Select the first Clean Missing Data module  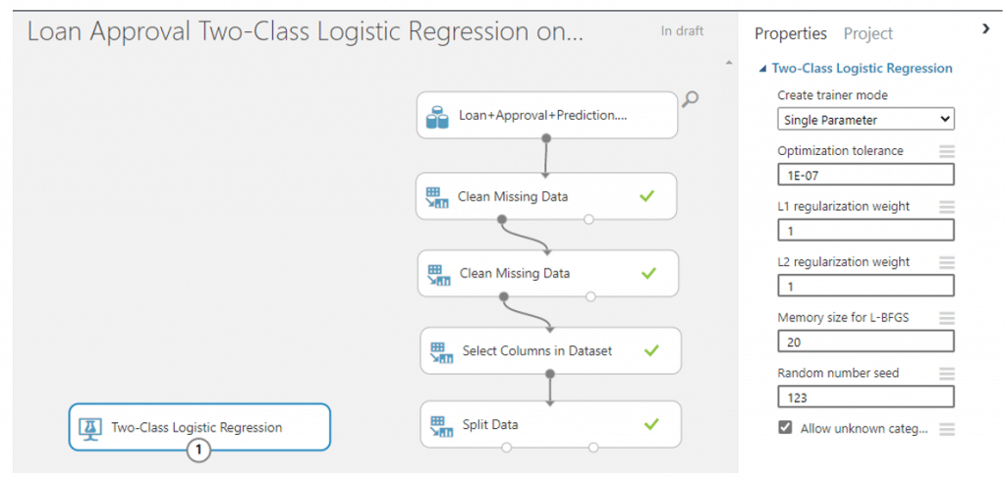[546, 196]
